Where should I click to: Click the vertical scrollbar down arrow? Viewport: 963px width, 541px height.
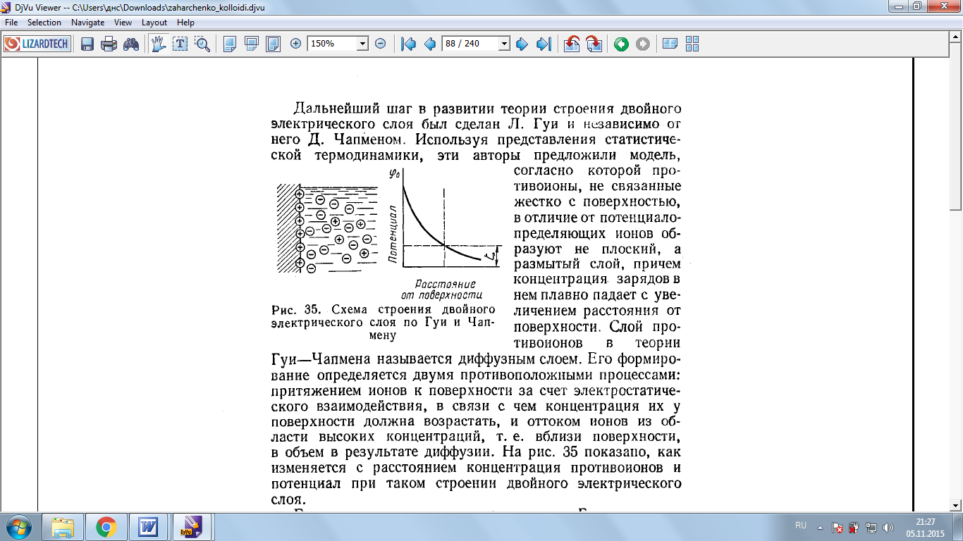956,504
